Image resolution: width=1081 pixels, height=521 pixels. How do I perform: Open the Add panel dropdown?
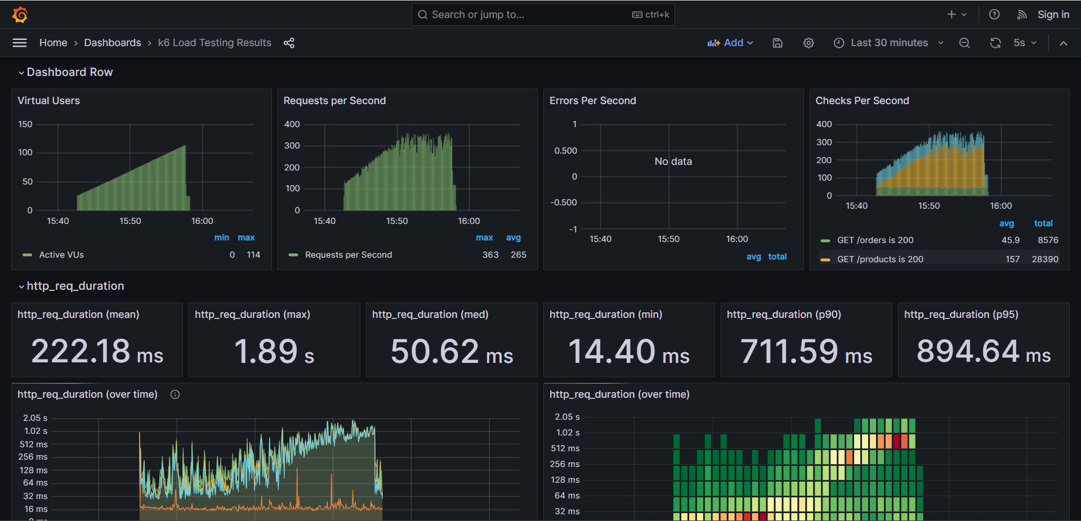pos(730,43)
